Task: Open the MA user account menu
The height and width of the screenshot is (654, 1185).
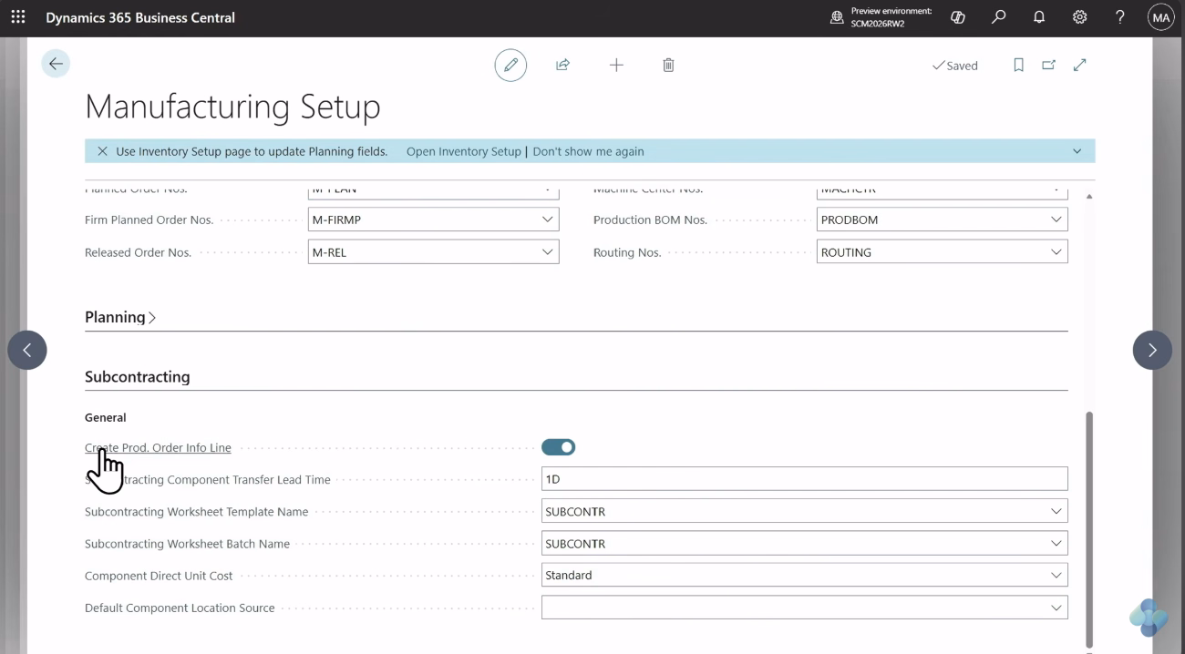Action: [1161, 17]
